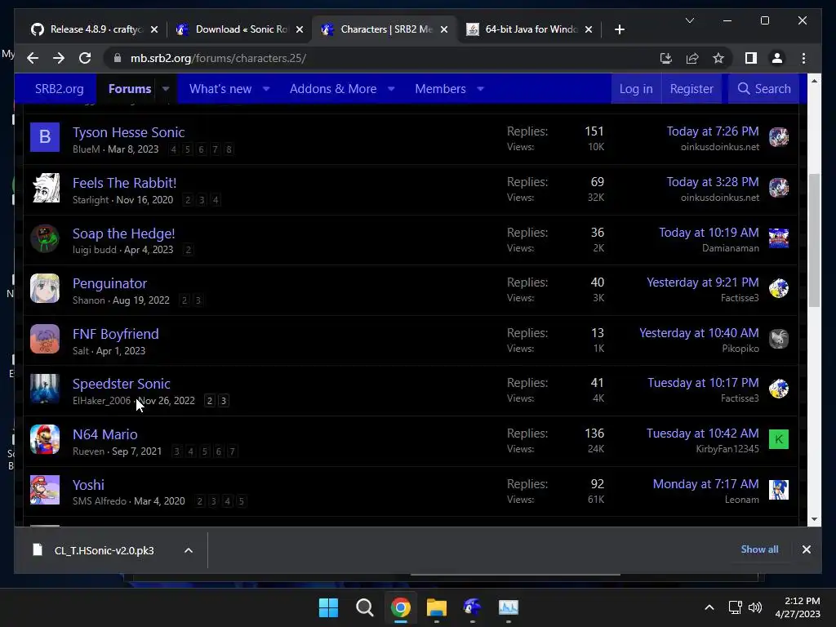Open luigi budd's avatar on Soap the Hedge
The image size is (836, 627).
(x=45, y=238)
